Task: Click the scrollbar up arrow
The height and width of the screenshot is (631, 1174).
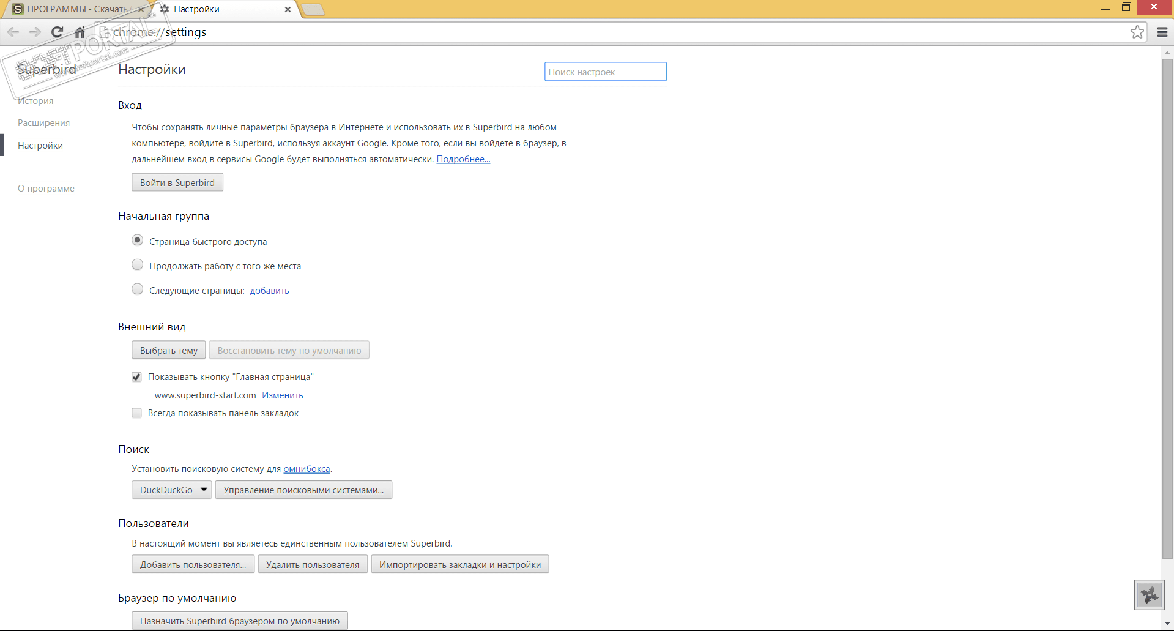Action: 1167,53
